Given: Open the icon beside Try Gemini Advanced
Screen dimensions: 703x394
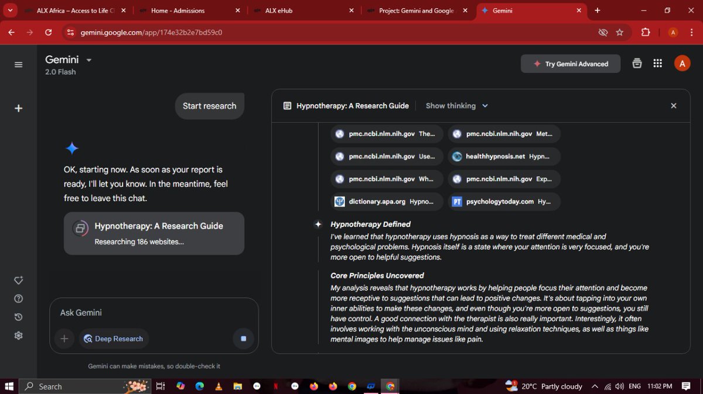Looking at the screenshot, I should pos(637,64).
